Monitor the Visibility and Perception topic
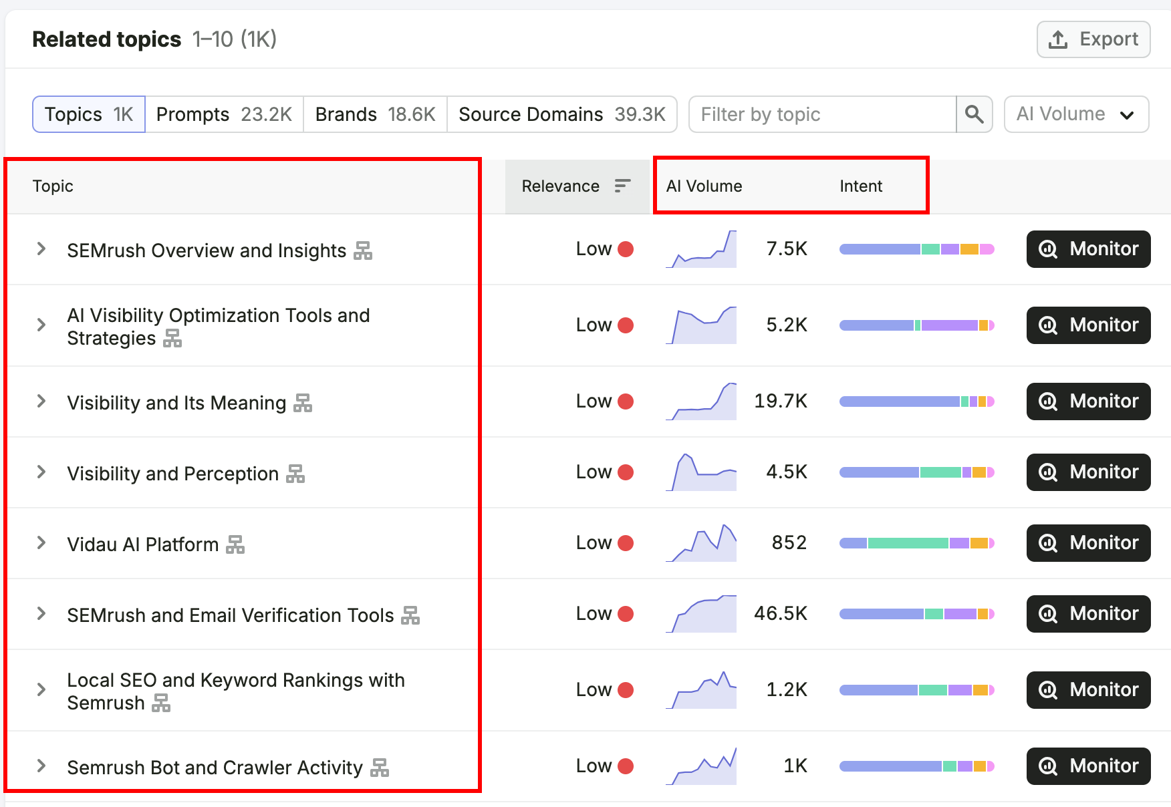Viewport: 1171px width, 807px height. [x=1088, y=472]
